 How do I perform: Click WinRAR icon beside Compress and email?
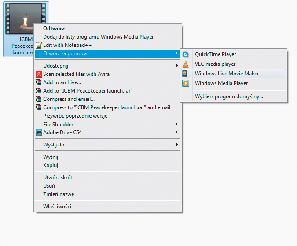[x=39, y=99]
